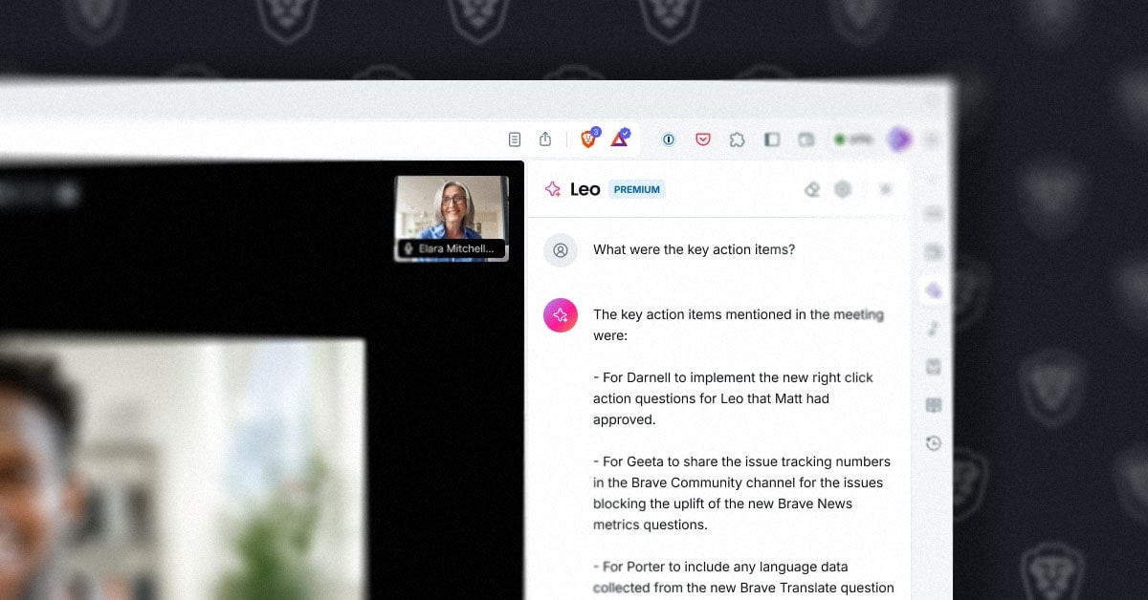Toggle the VPN status button
The height and width of the screenshot is (600, 1148).
[x=854, y=139]
